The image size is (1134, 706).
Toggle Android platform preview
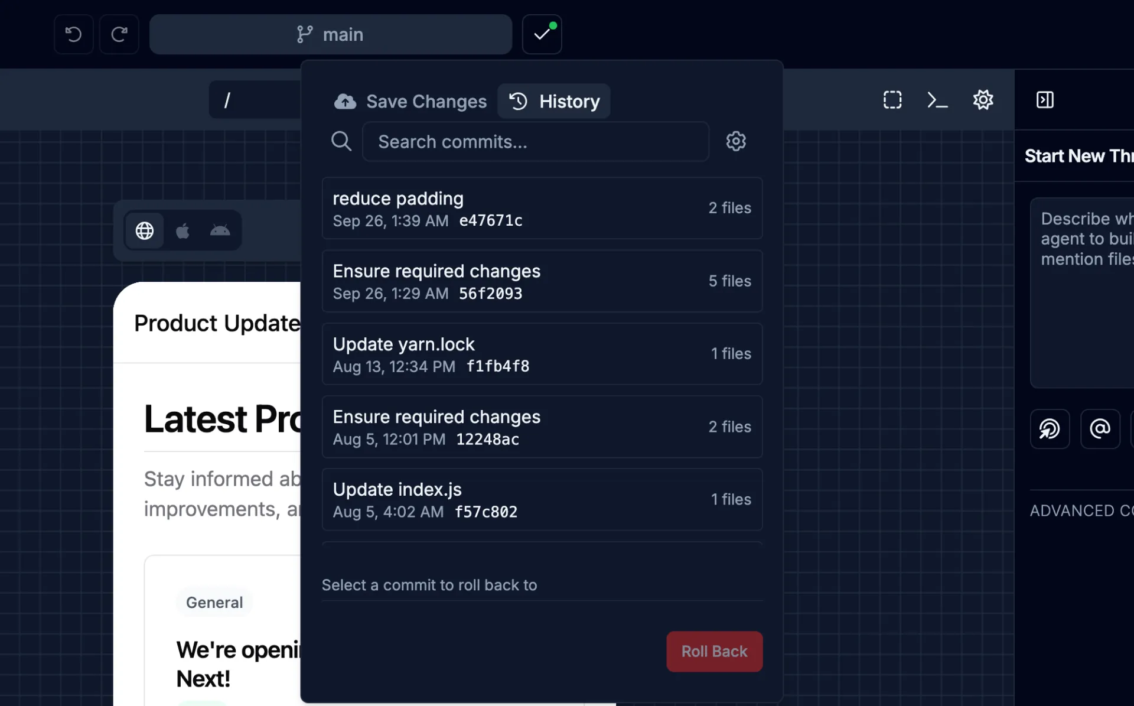(x=220, y=230)
